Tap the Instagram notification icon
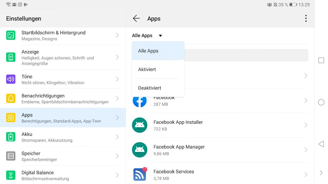This screenshot has width=328, height=184. coord(20,5)
